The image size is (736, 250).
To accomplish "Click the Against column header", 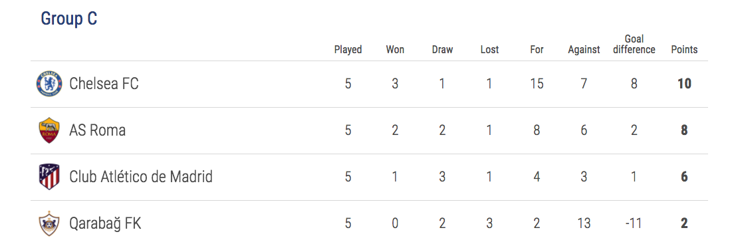I will tap(584, 49).
